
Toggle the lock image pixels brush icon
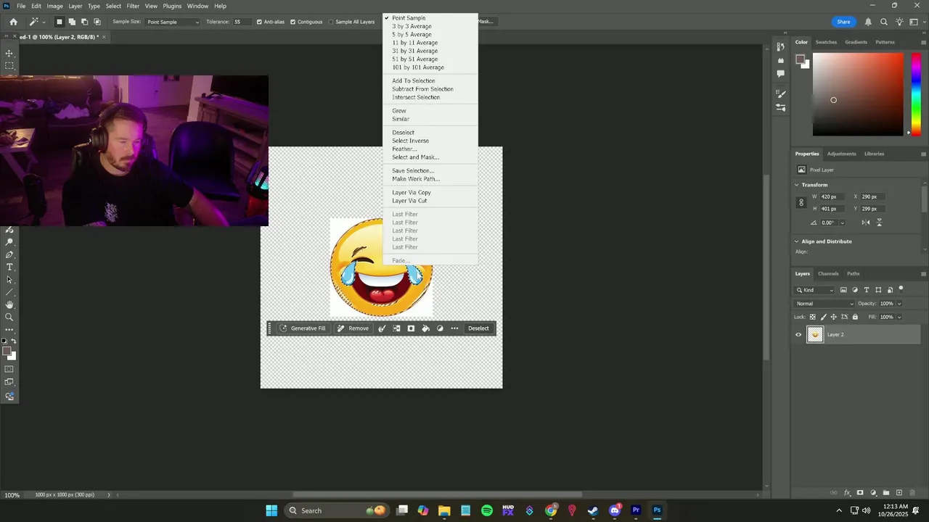tap(823, 317)
